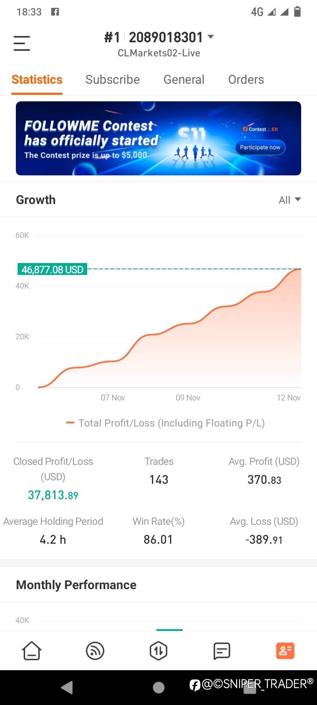Screen dimensions: 317x705
Task: Open the messages chat icon
Action: tap(221, 650)
